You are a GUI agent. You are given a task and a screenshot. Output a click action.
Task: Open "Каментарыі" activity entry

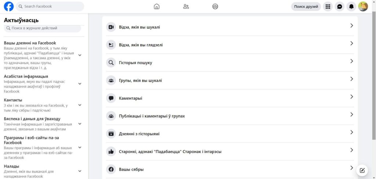click(x=230, y=98)
